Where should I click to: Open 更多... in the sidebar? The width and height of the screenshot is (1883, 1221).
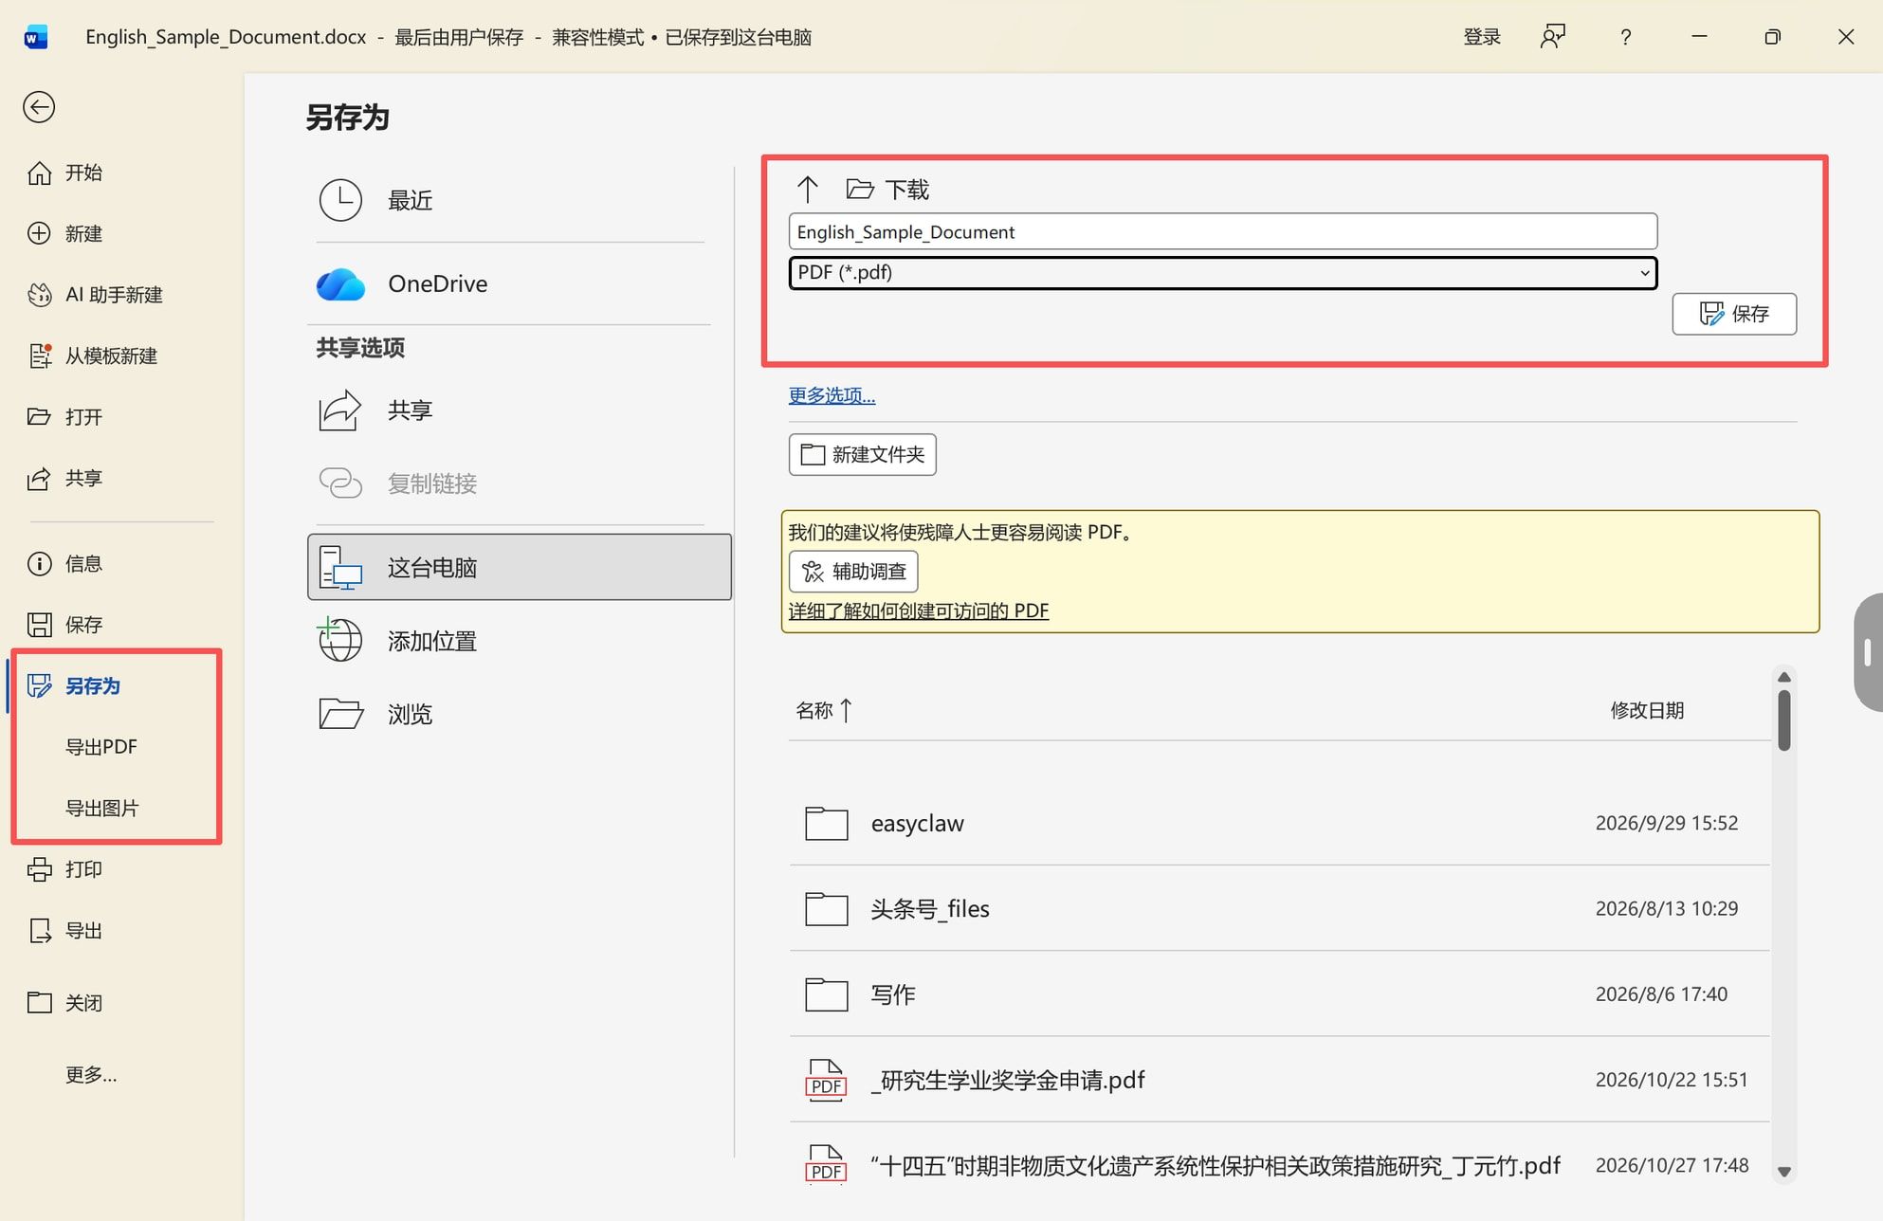pos(91,1075)
